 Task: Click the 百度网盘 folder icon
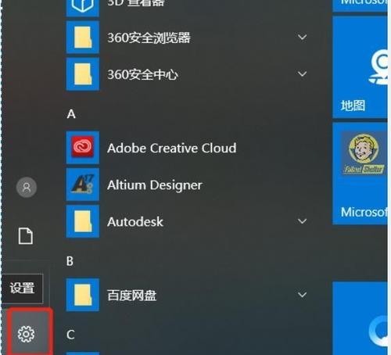click(83, 295)
